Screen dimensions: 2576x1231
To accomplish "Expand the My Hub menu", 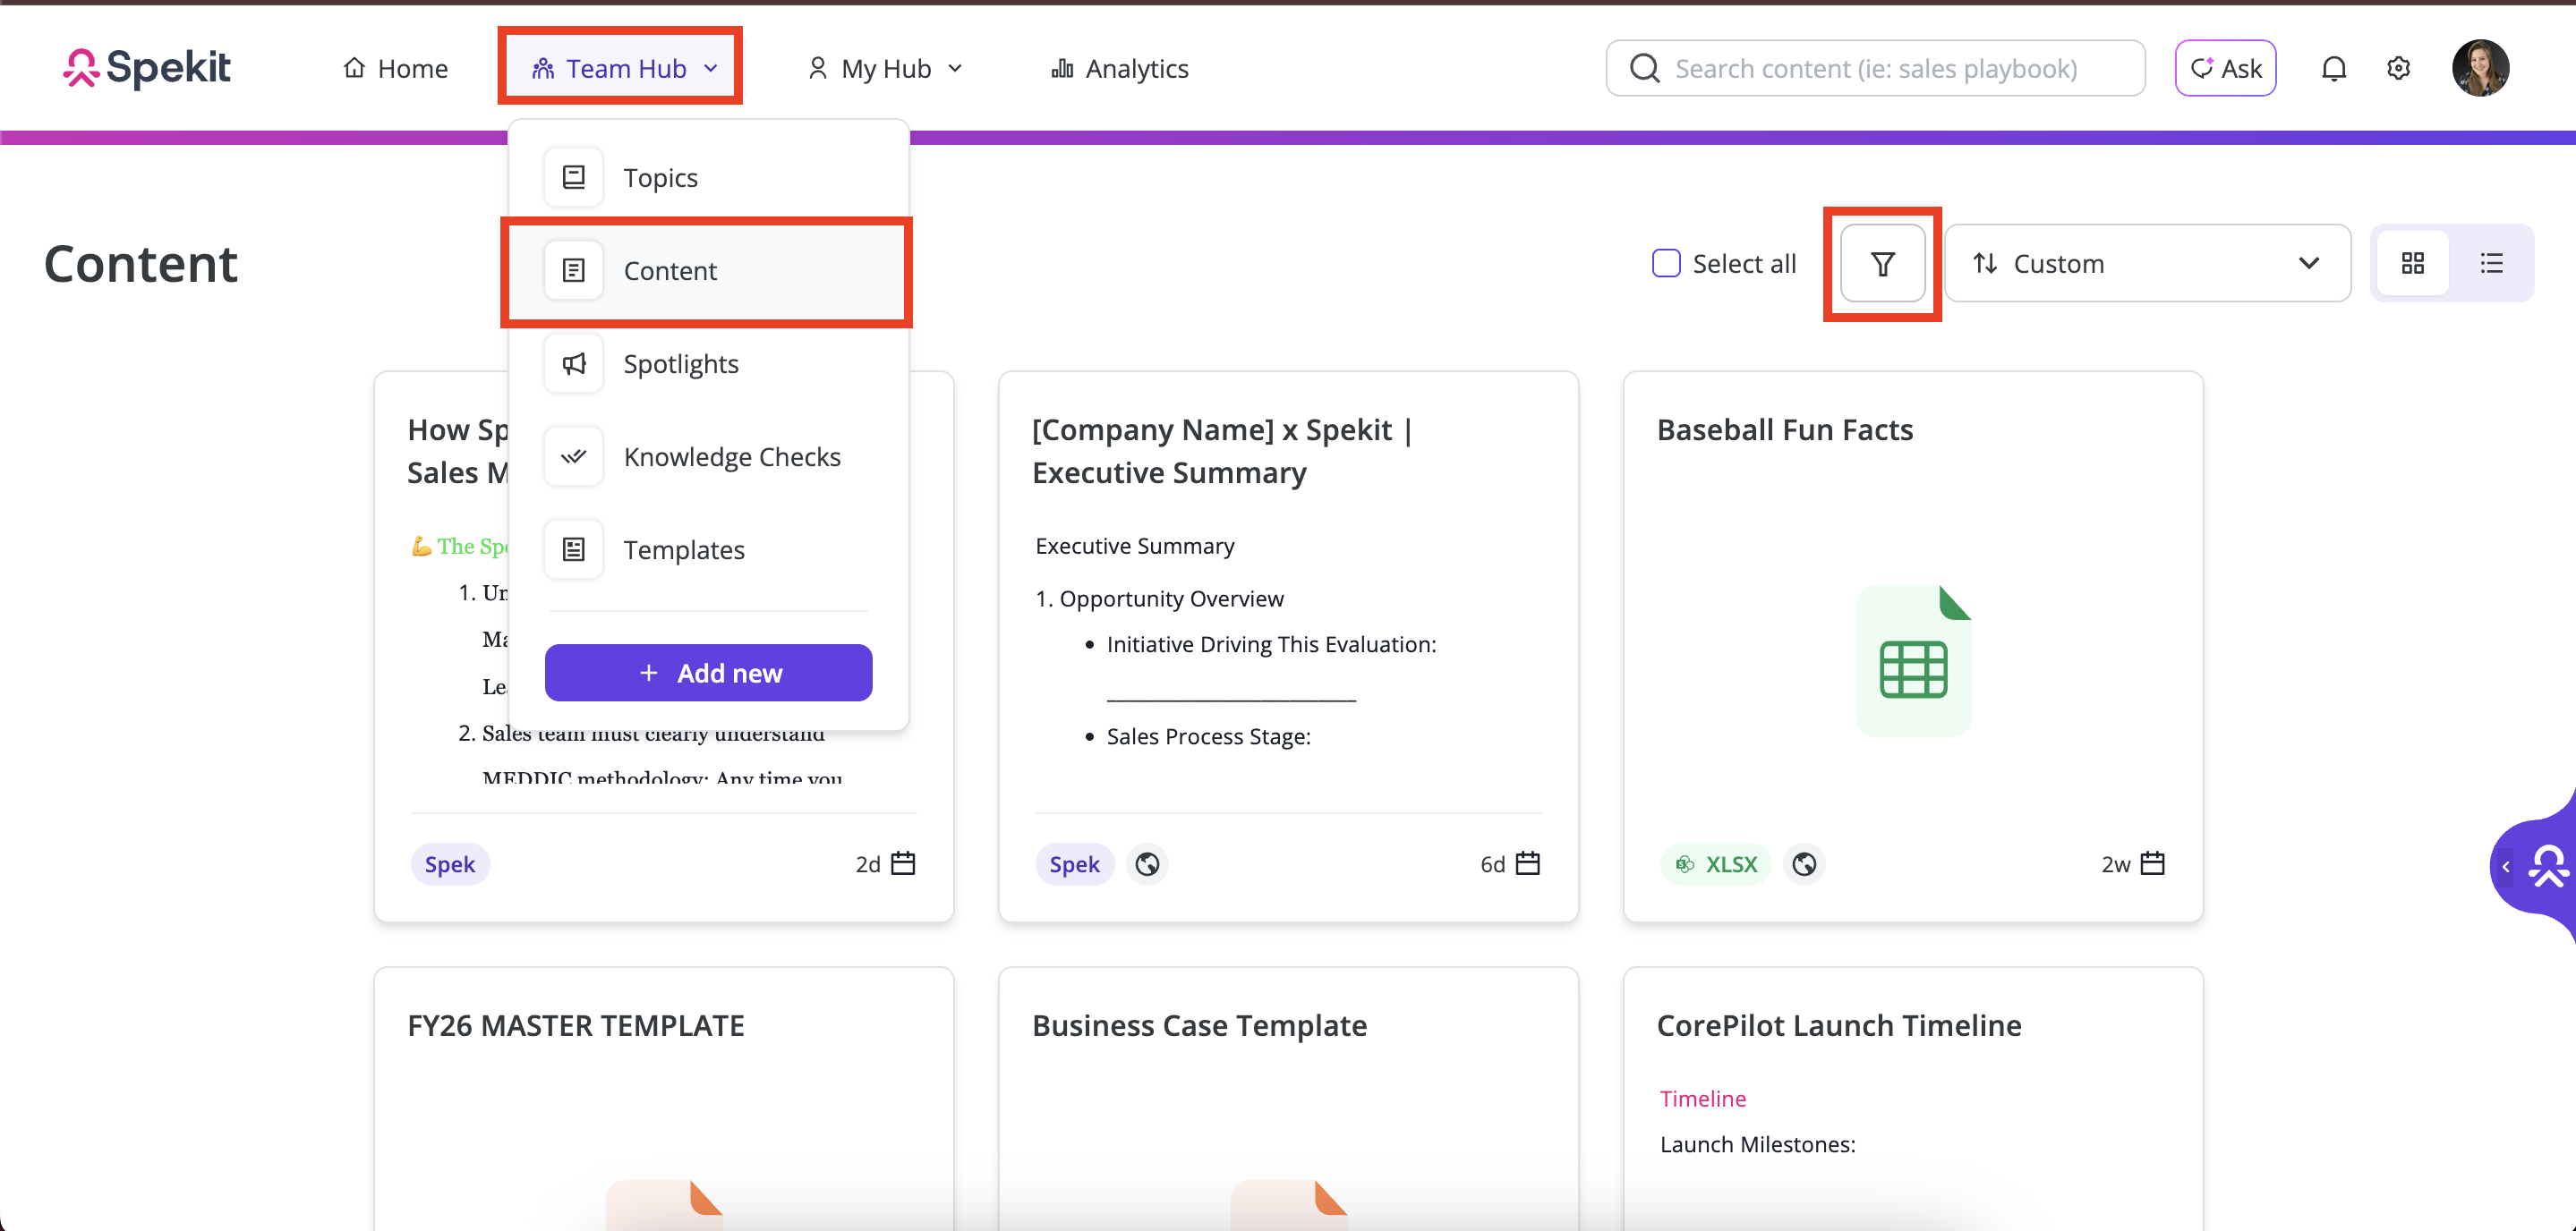I will click(x=884, y=68).
